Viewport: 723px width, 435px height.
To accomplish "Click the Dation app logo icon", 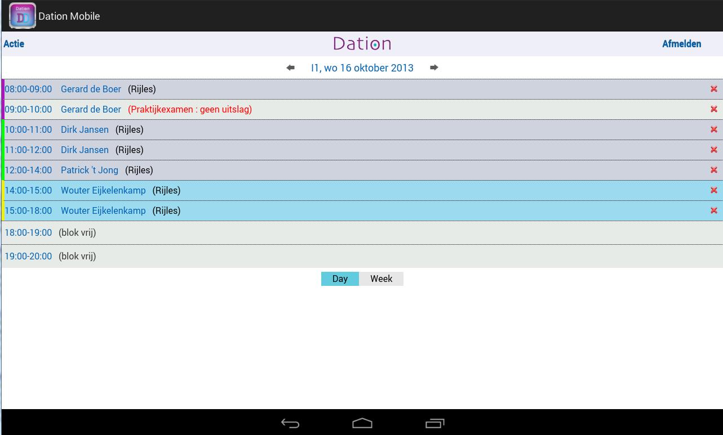I will (x=22, y=15).
